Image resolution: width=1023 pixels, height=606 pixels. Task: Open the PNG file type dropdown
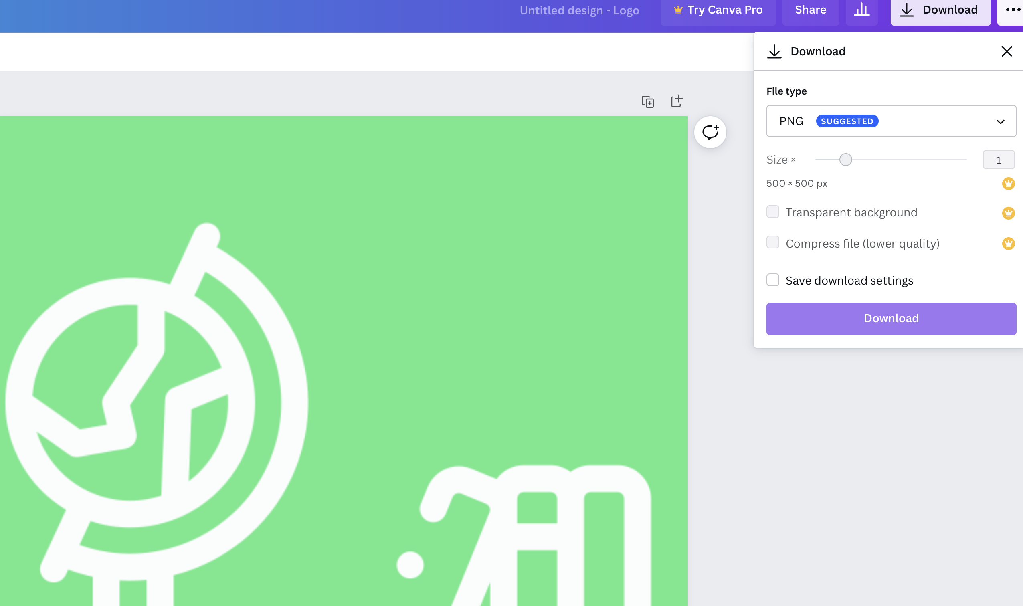pyautogui.click(x=890, y=121)
